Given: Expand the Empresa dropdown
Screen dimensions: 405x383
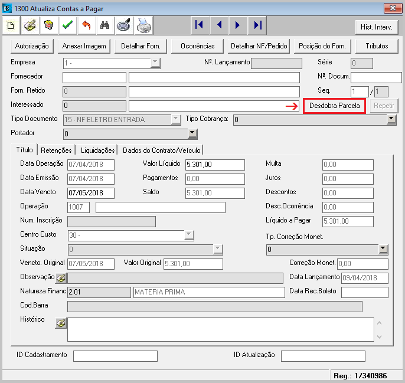Looking at the screenshot, I should (155, 63).
